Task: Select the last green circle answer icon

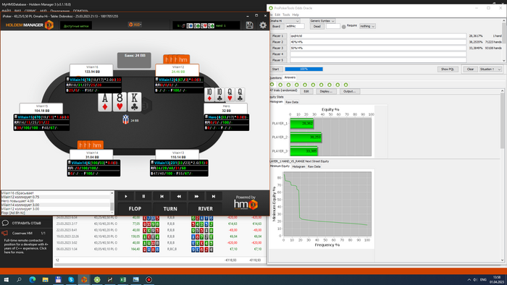Action: pyautogui.click(x=345, y=85)
